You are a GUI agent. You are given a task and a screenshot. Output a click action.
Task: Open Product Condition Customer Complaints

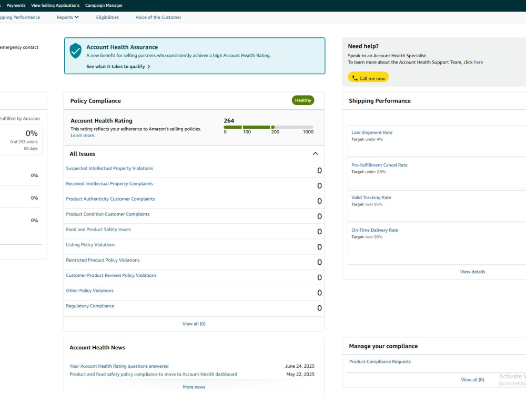pos(108,214)
